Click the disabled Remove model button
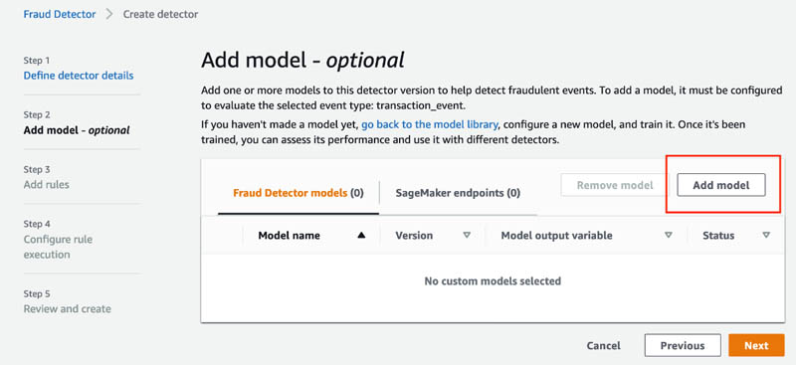This screenshot has height=365, width=796. (615, 185)
